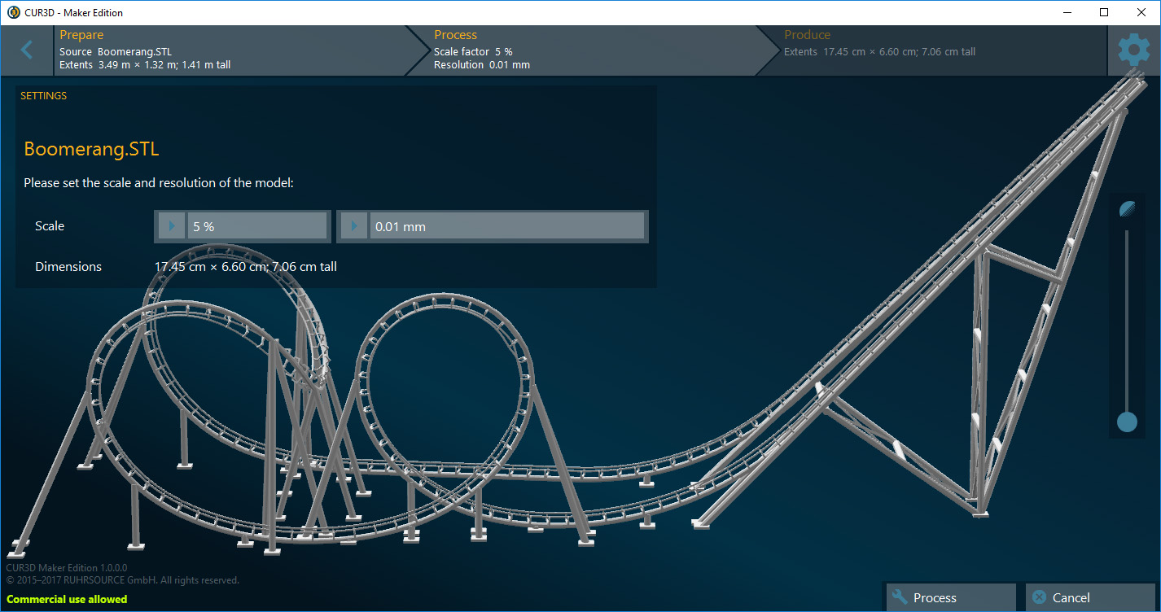Viewport: 1161px width, 612px height.
Task: Select the Boomerang.STL filename heading
Action: pos(91,149)
